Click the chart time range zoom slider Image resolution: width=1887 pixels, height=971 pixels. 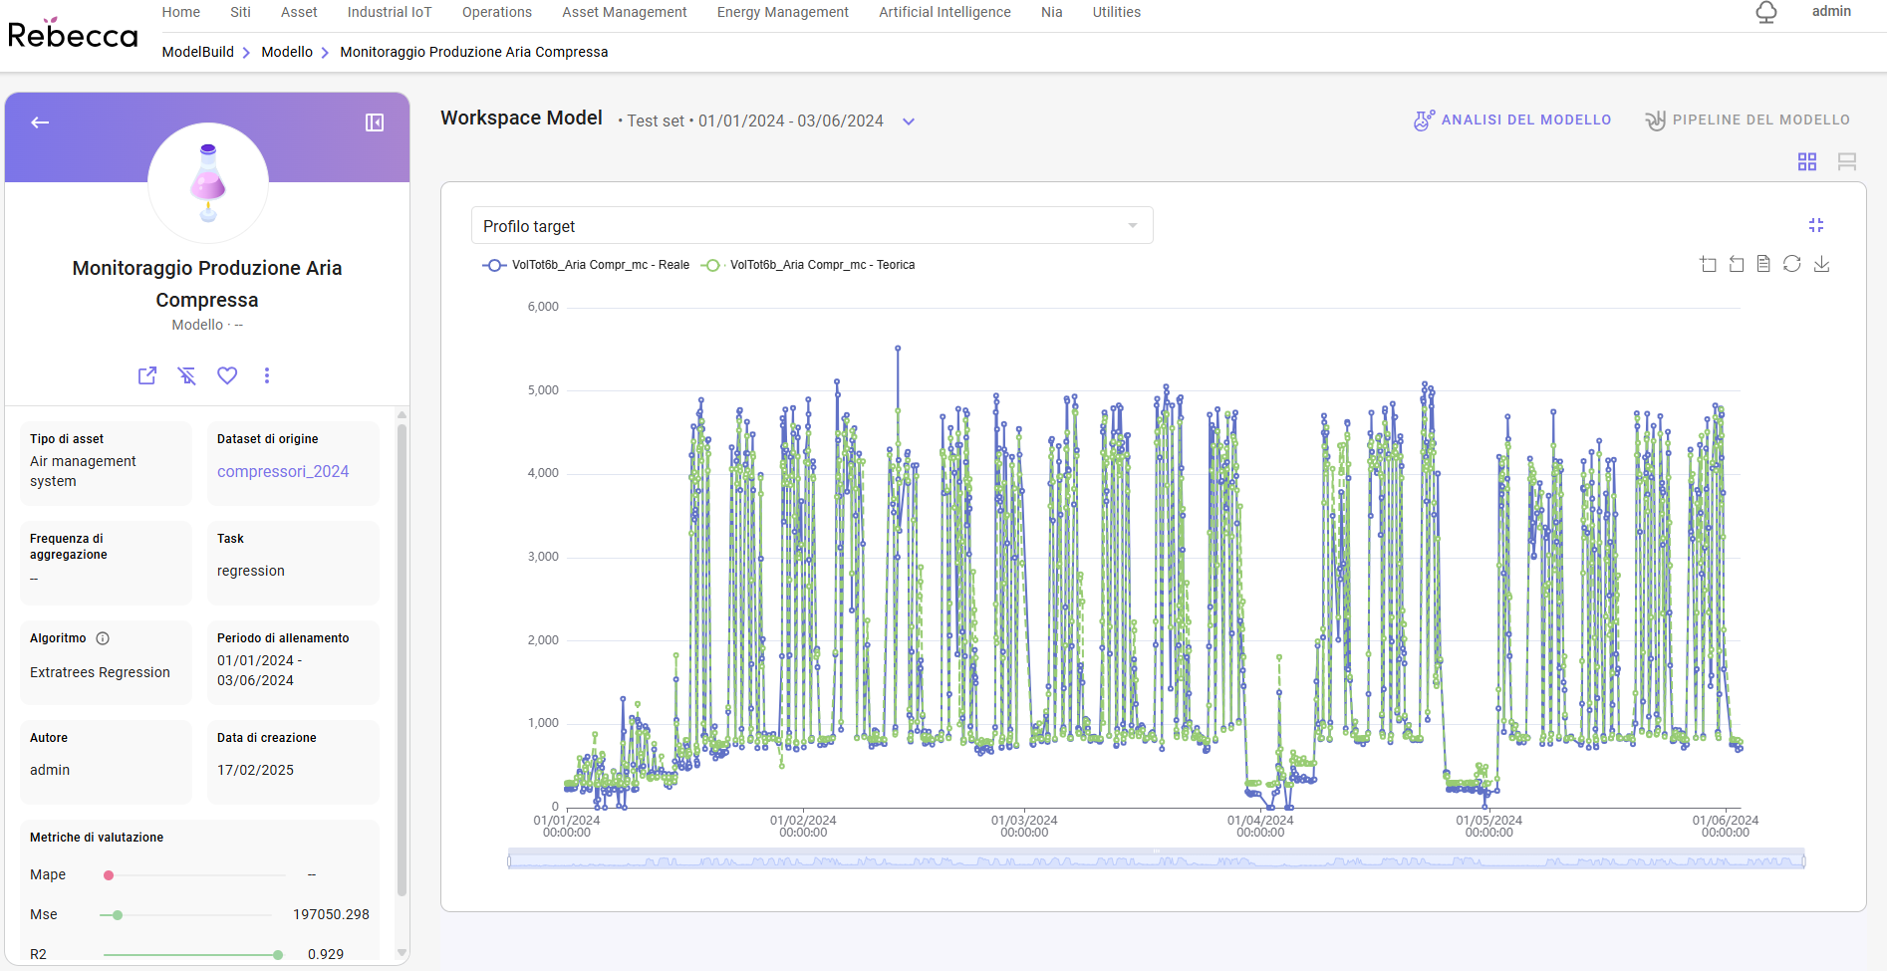[x=1156, y=860]
